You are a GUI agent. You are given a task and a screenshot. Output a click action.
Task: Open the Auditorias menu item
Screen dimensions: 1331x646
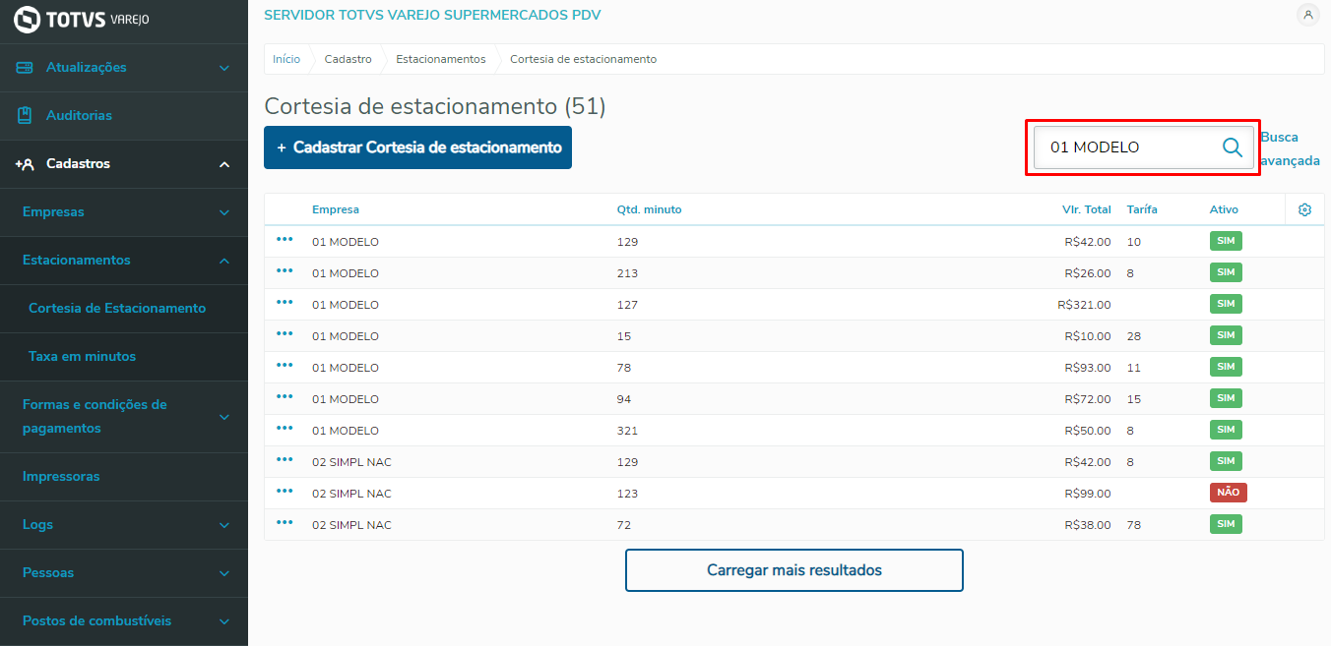click(x=124, y=116)
